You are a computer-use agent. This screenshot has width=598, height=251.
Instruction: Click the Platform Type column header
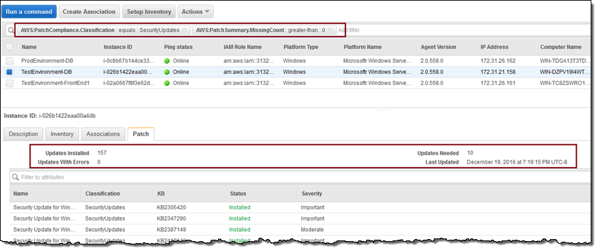click(x=301, y=47)
